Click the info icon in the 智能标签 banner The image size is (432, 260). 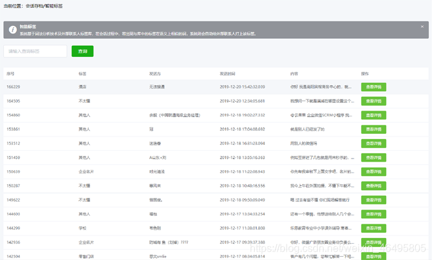(x=13, y=30)
